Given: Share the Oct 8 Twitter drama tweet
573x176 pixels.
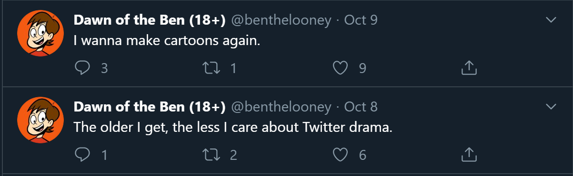Looking at the screenshot, I should pos(469,154).
